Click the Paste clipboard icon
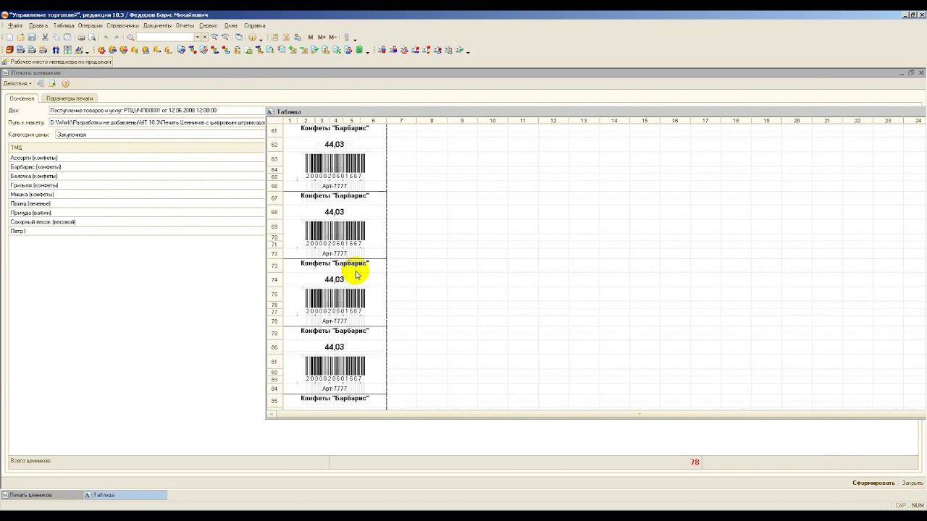The width and height of the screenshot is (927, 521). [x=67, y=38]
